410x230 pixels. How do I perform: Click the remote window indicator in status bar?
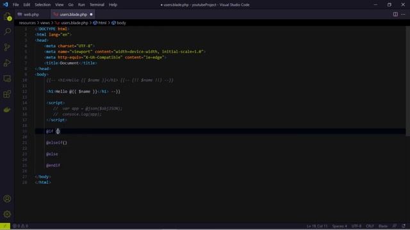tap(5, 226)
